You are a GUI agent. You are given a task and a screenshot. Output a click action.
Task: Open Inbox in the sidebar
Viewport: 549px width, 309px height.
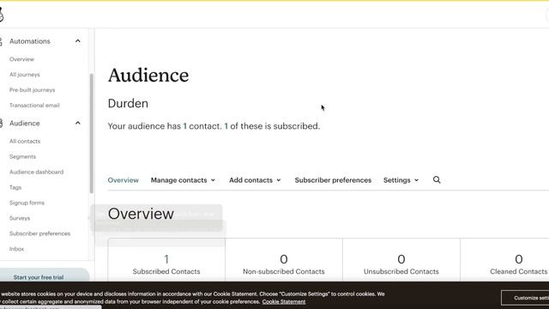coord(16,249)
